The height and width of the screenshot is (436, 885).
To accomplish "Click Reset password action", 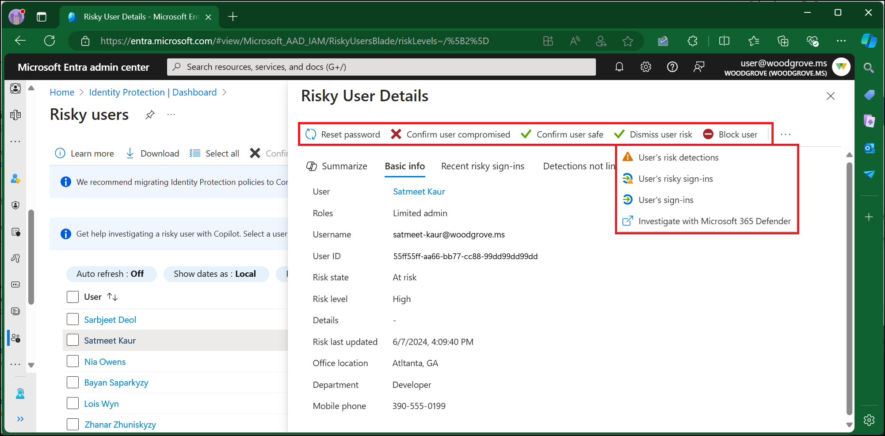I will pyautogui.click(x=343, y=134).
